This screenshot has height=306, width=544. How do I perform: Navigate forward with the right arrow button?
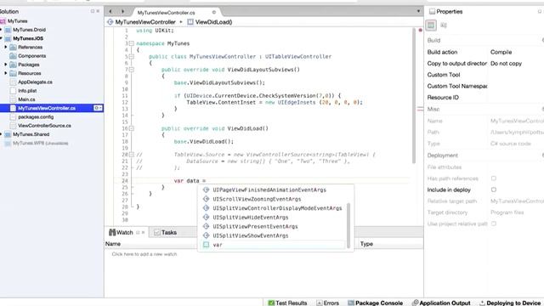coord(122,11)
